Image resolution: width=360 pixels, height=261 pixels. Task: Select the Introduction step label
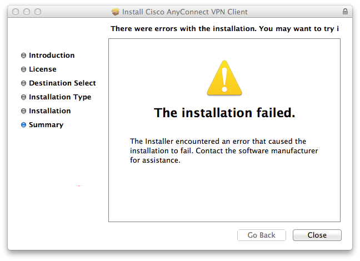click(52, 56)
